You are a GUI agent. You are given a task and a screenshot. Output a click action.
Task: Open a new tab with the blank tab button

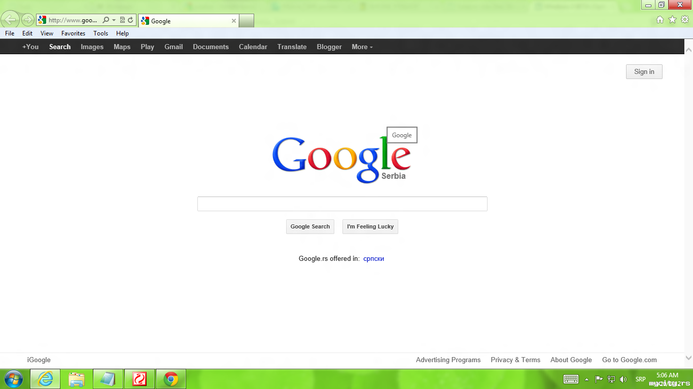247,21
